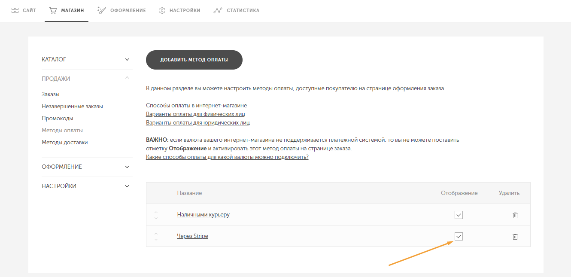This screenshot has width=571, height=277.
Task: Click Добавить метод оплаты button
Action: (194, 60)
